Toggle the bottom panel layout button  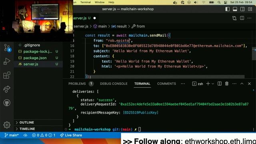(x=235, y=9)
